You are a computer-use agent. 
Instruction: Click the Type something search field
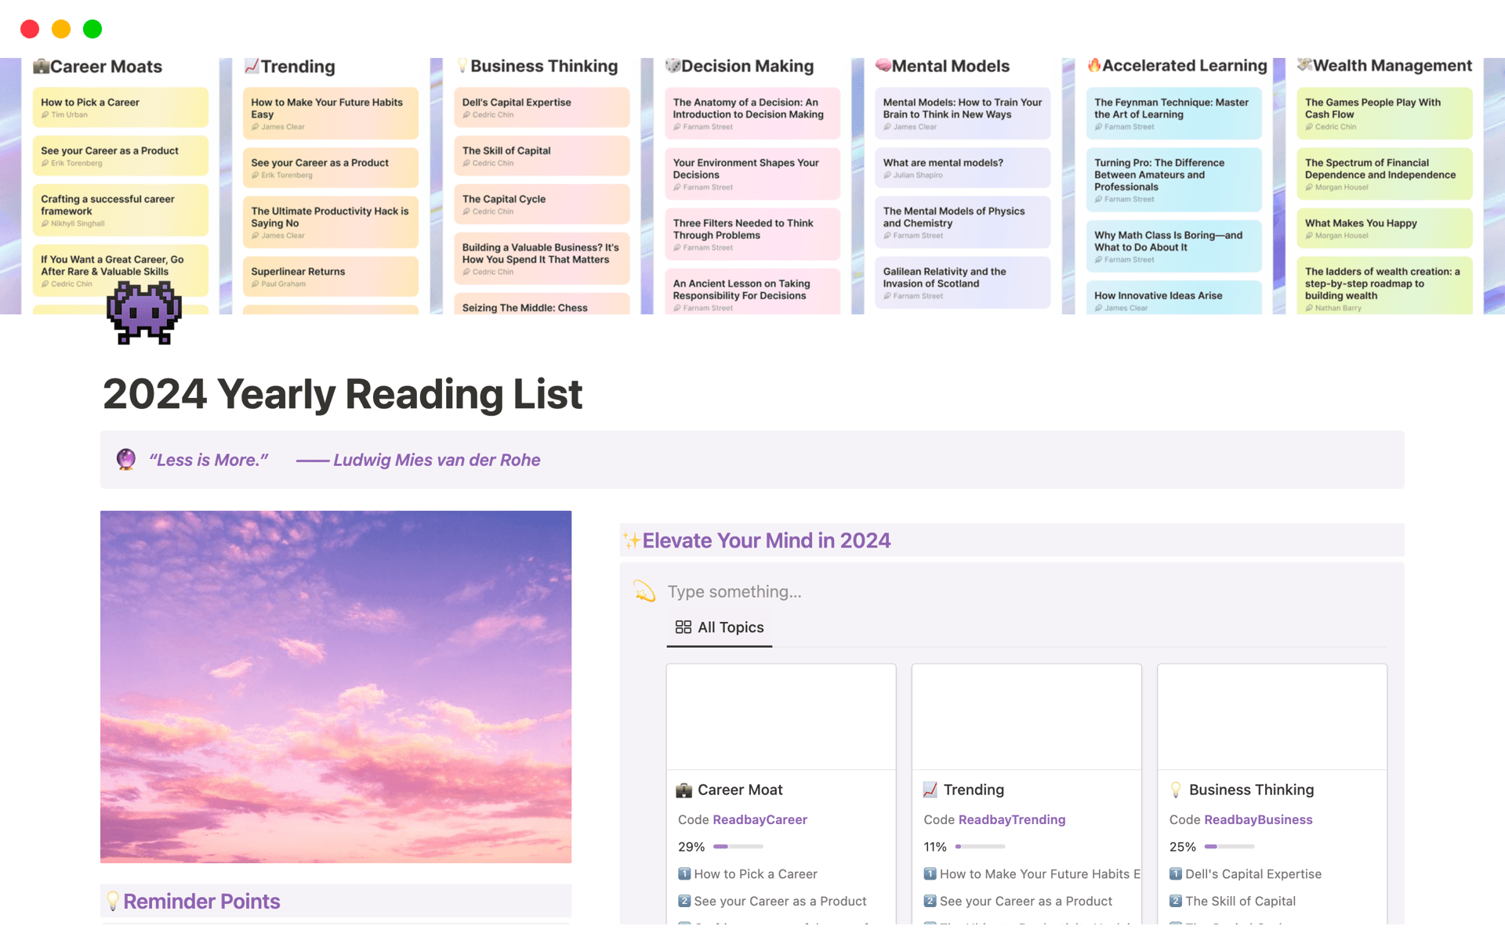[734, 591]
